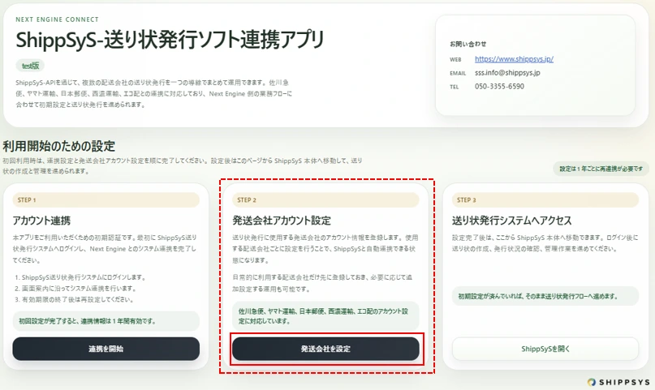Click the STEP 1 label
The width and height of the screenshot is (655, 390).
tap(106, 199)
